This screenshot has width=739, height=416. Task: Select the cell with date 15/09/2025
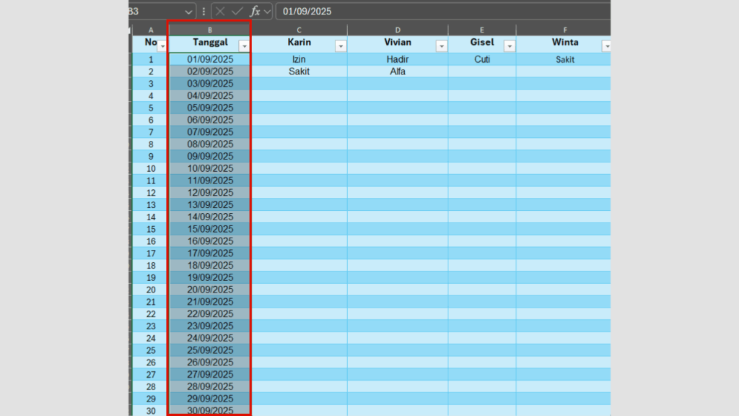(210, 229)
